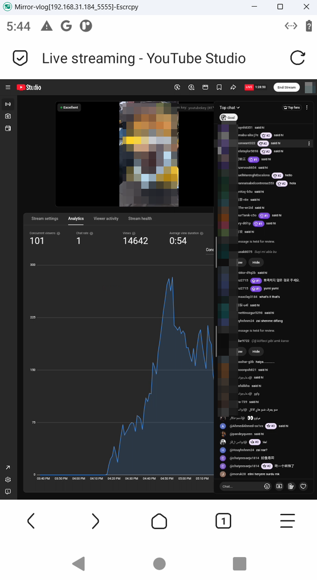This screenshot has width=317, height=580.
Task: Click the external link arrow icon in sidebar
Action: tap(8, 468)
